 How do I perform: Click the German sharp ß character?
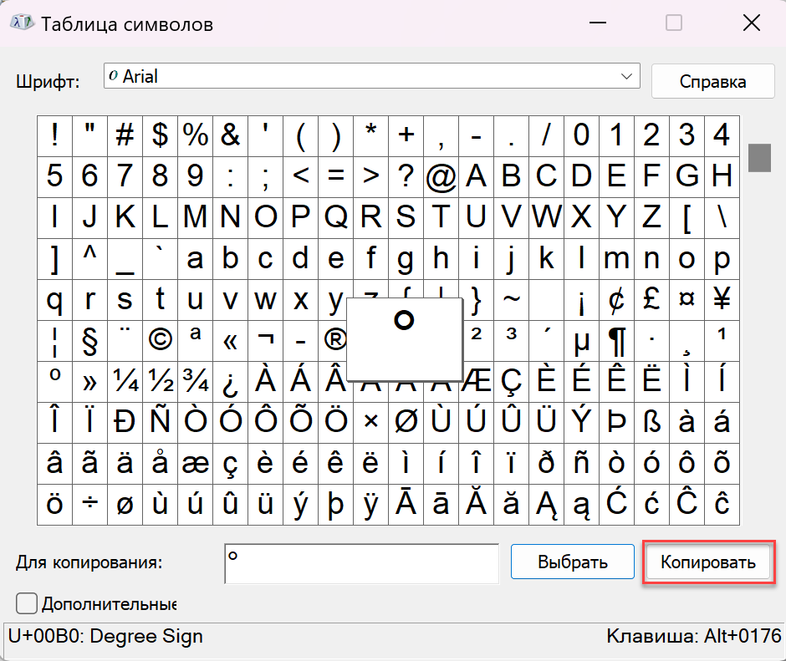[x=651, y=422]
